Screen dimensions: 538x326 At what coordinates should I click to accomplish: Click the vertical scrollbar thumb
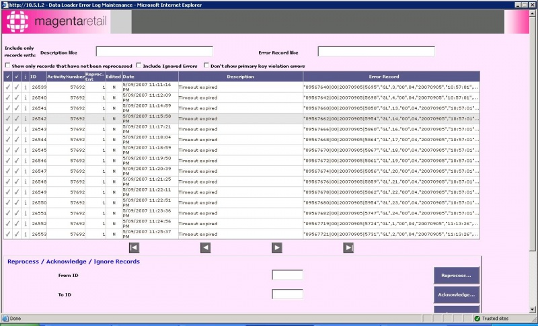coord(532,133)
